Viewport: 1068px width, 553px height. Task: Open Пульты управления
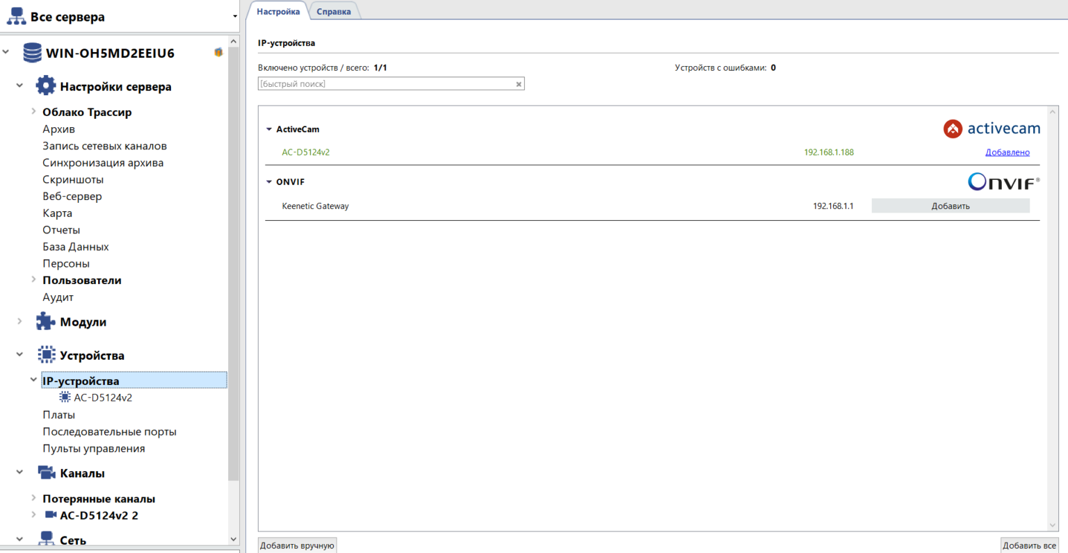[x=94, y=448]
